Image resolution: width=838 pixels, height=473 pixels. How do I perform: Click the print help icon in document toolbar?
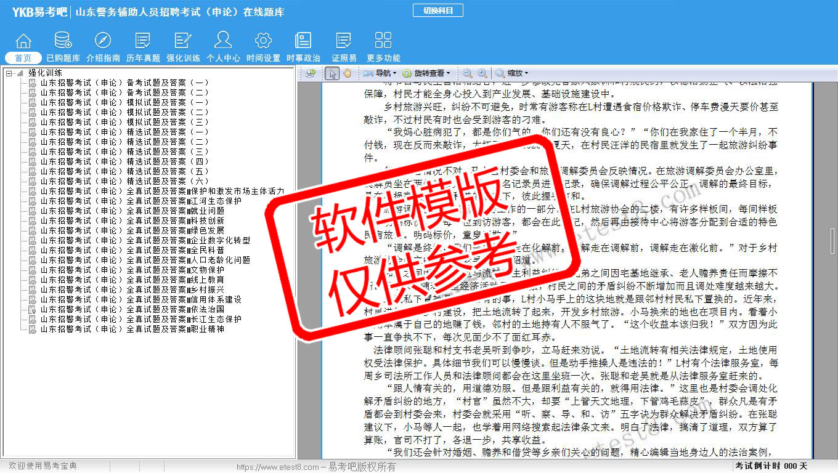tap(311, 73)
